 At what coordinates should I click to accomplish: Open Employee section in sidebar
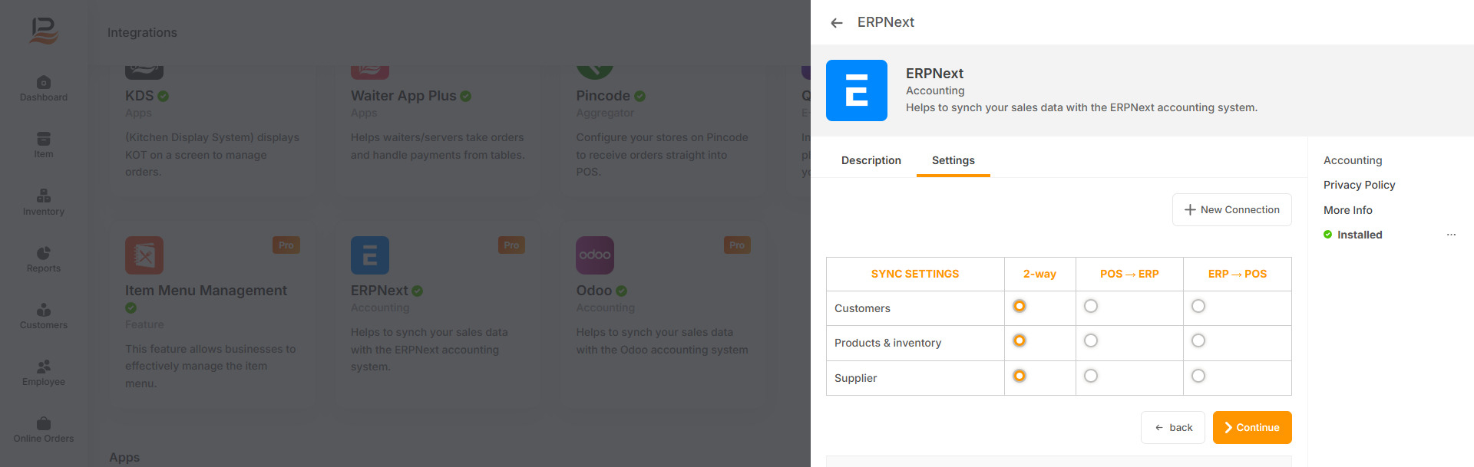[x=44, y=373]
